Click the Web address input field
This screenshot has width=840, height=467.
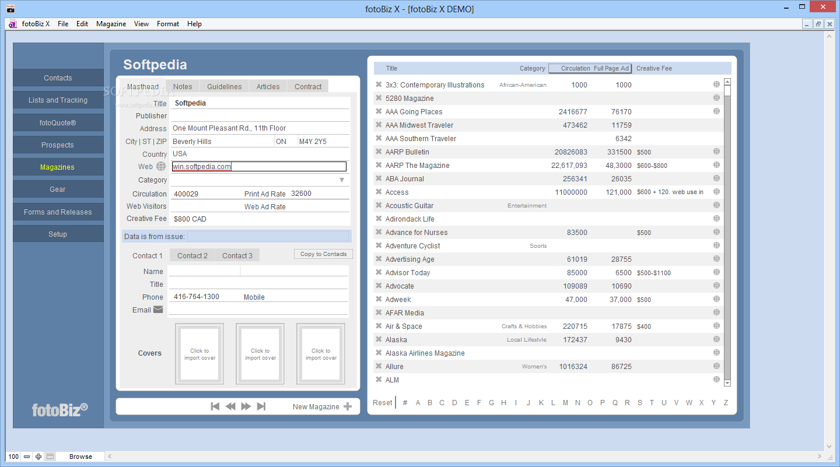tap(259, 167)
